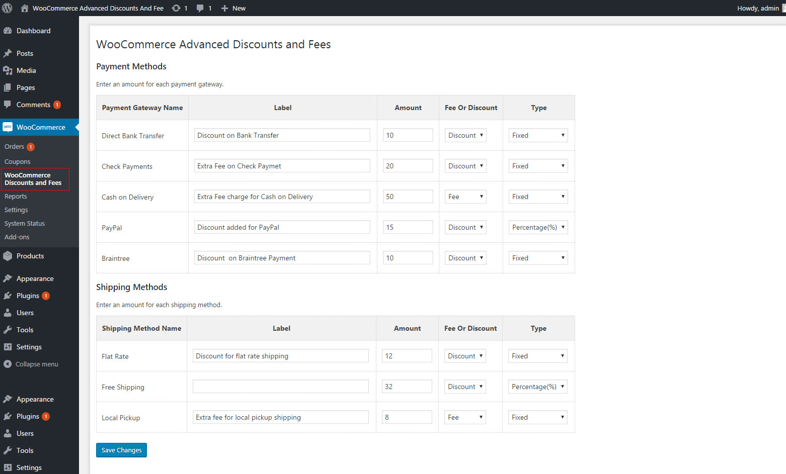Open Fee Or Discount dropdown for Local Pickup

(465, 417)
